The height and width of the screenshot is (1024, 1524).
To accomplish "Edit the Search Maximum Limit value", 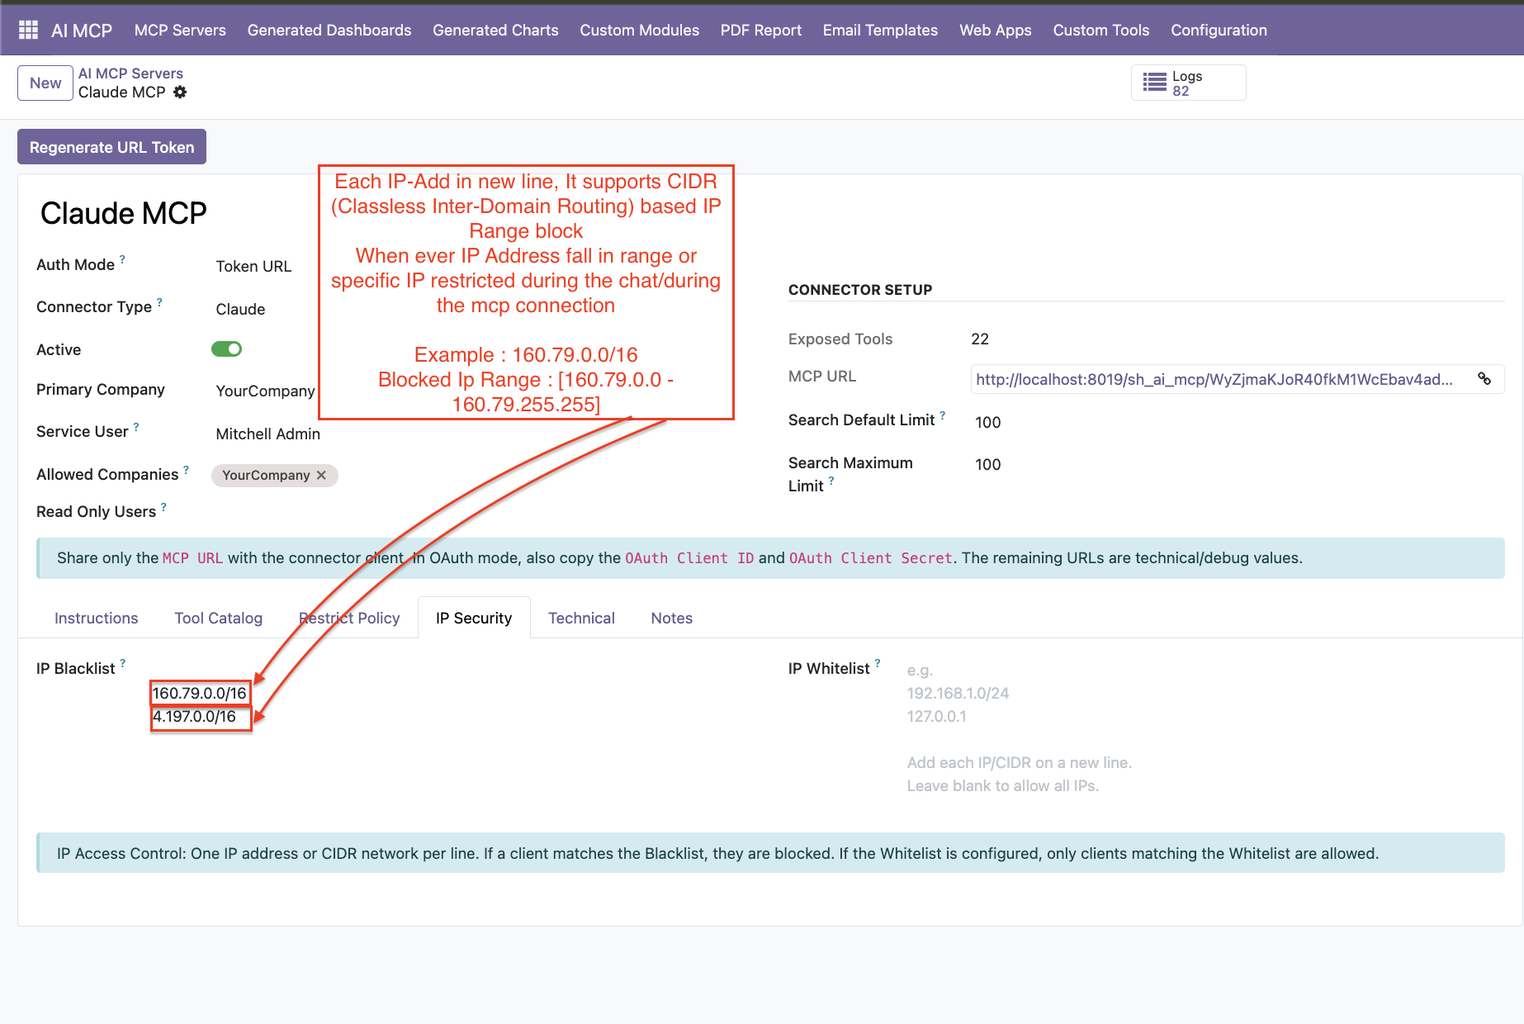I will (988, 465).
